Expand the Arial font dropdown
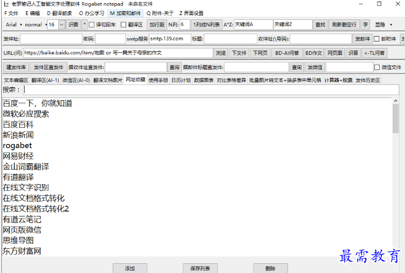Screen dimensions: 405x273 (13, 25)
